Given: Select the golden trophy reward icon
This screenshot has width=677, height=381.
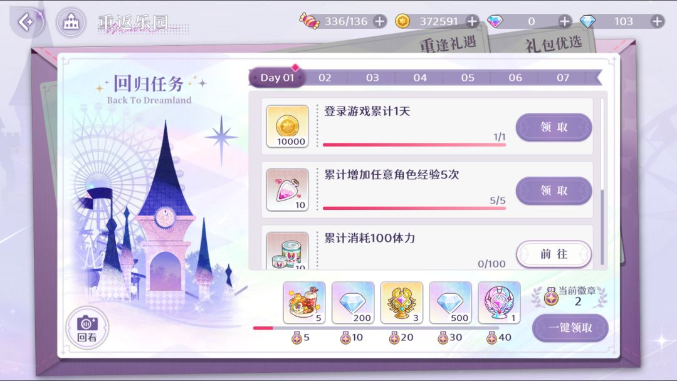Looking at the screenshot, I should [402, 303].
